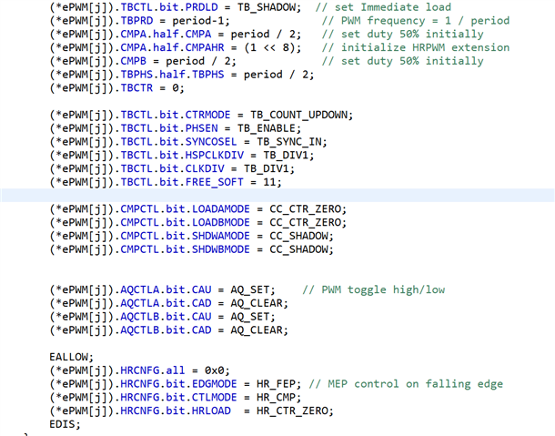The image size is (555, 436).
Task: Select TBPRD on the period-1 line
Action: [136, 21]
